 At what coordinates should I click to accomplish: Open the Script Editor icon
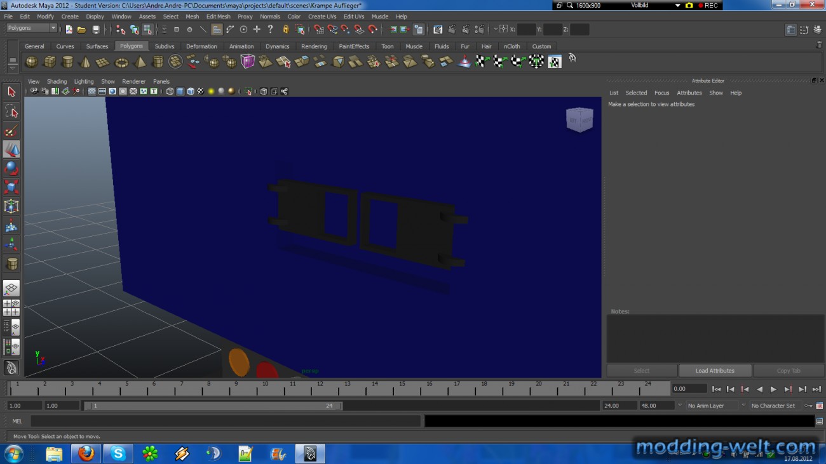tap(819, 421)
